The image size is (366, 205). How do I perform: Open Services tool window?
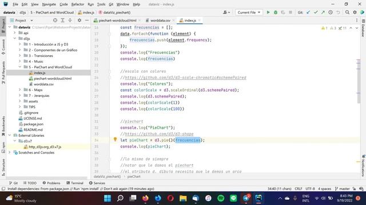[x=97, y=183]
